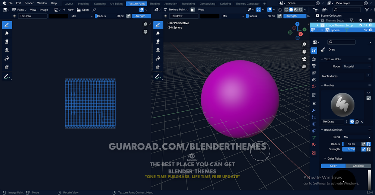375x195 pixels.
Task: Toggle X-ray button in 3D viewport header
Action: (x=280, y=10)
